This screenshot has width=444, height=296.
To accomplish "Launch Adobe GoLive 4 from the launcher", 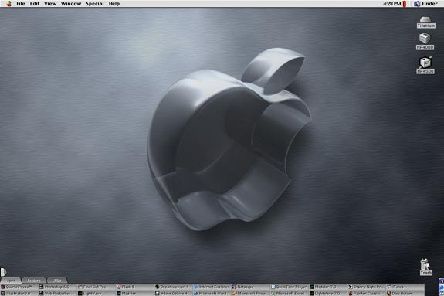I will [173, 293].
